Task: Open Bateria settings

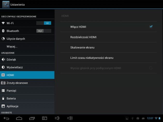Action: point(27,98)
